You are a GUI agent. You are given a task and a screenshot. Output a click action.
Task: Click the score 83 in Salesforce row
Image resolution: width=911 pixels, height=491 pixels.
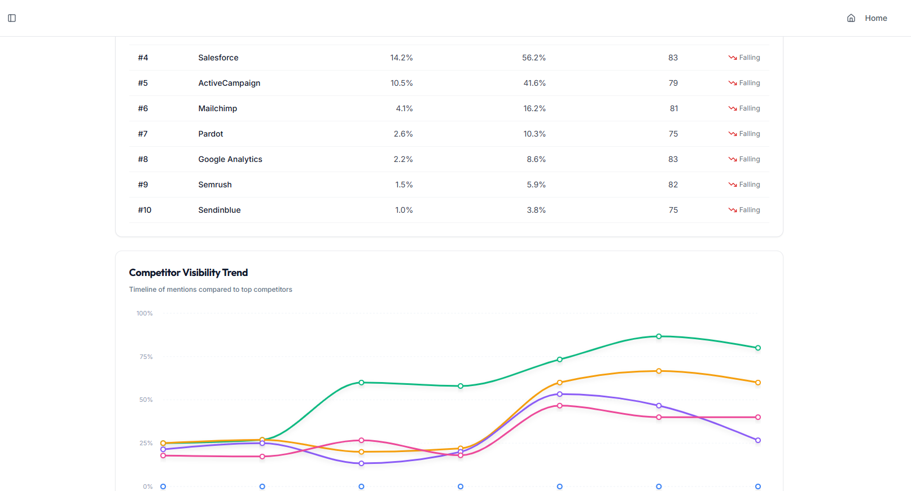[x=673, y=58]
